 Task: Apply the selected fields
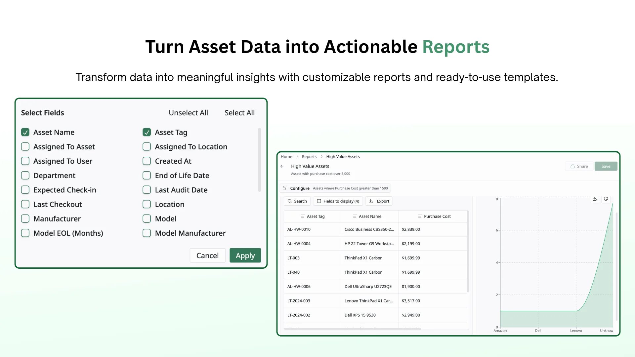click(x=245, y=256)
